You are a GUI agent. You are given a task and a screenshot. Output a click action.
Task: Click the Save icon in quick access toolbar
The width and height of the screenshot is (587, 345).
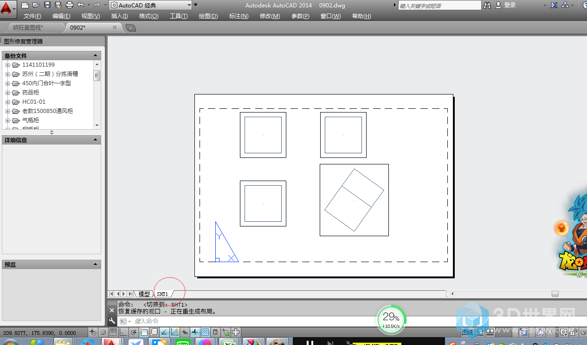(x=47, y=5)
